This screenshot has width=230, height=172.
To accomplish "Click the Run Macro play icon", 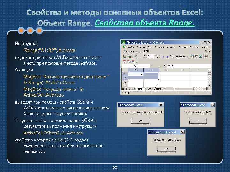I will 163,57.
